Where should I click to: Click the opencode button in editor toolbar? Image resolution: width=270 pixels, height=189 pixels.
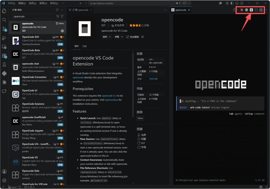point(251,10)
